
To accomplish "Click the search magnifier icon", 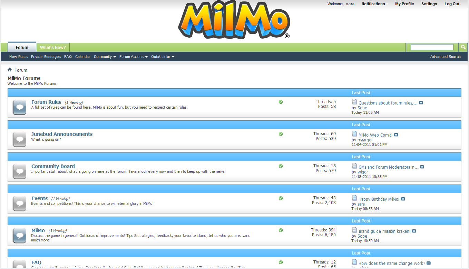I will [463, 47].
